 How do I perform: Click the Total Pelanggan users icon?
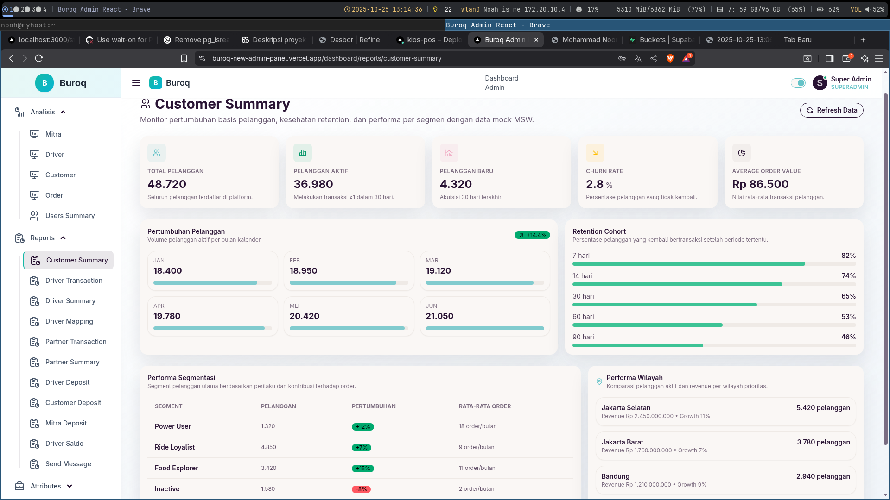[x=157, y=153]
